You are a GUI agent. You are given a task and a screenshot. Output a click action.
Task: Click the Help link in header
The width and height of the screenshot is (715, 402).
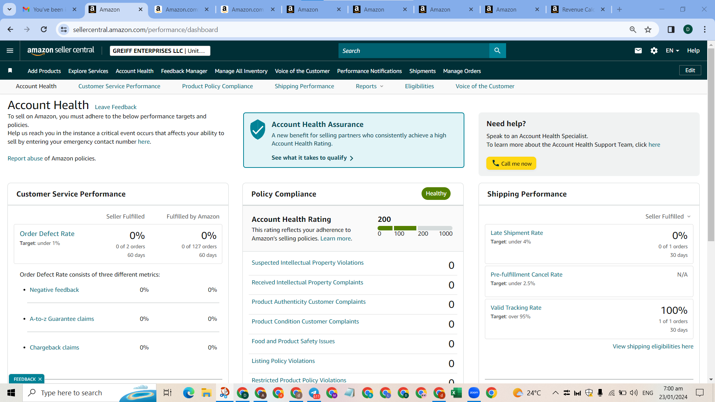click(693, 51)
